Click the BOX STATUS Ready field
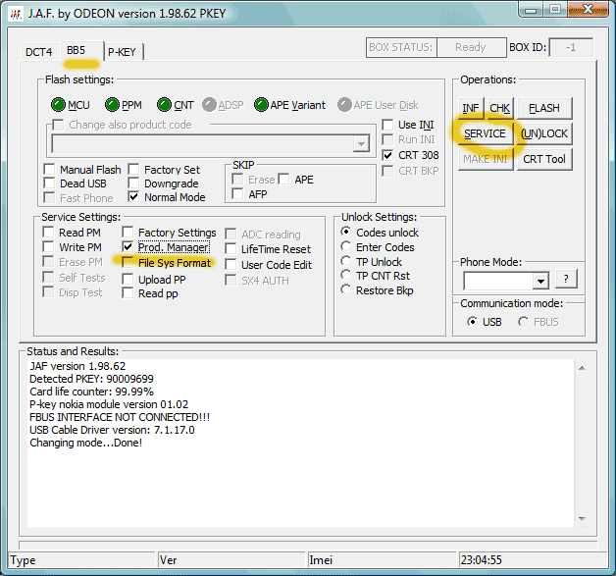Image resolution: width=616 pixels, height=576 pixels. point(471,47)
